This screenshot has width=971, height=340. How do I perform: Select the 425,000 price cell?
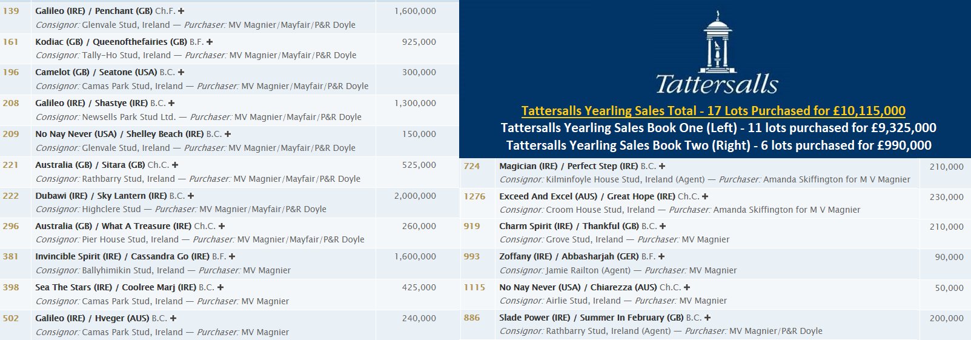pos(419,288)
